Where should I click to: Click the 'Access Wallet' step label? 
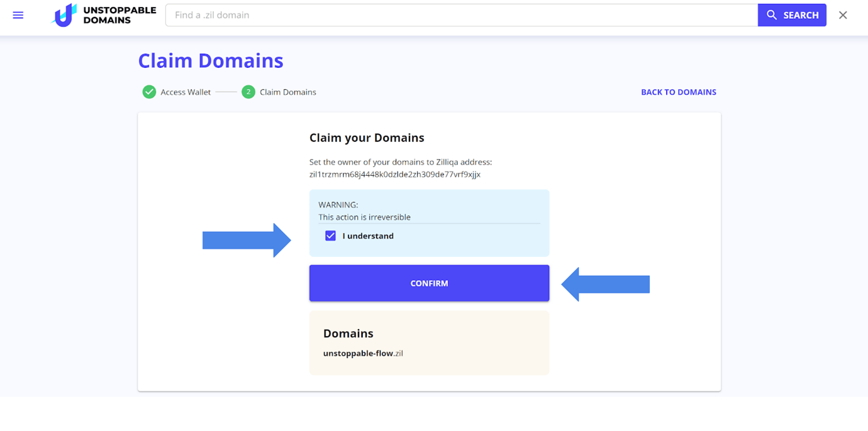point(186,92)
